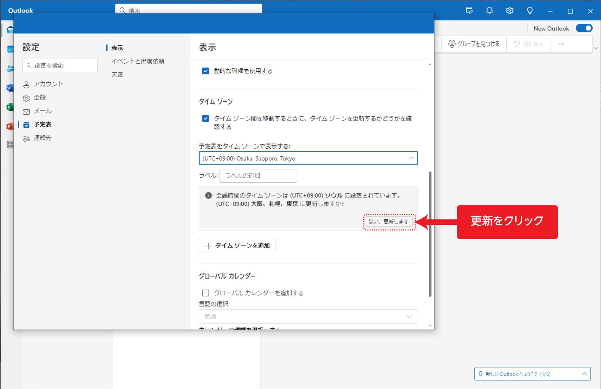Open the Calendar icon in the sidebar
Viewport: 601px width, 389px height.
(x=11, y=49)
